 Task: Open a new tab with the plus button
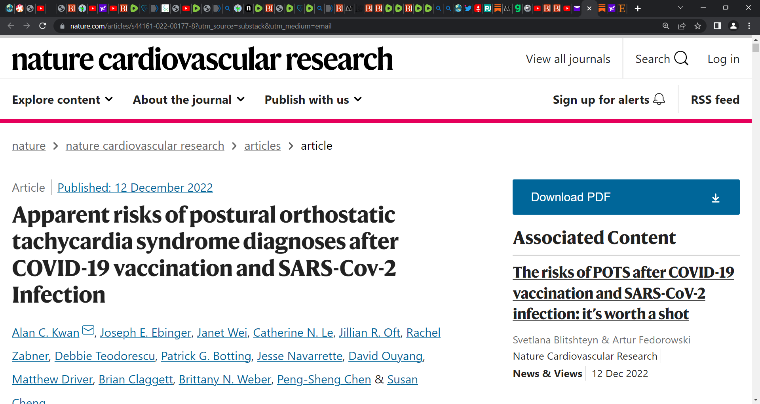pyautogui.click(x=638, y=8)
